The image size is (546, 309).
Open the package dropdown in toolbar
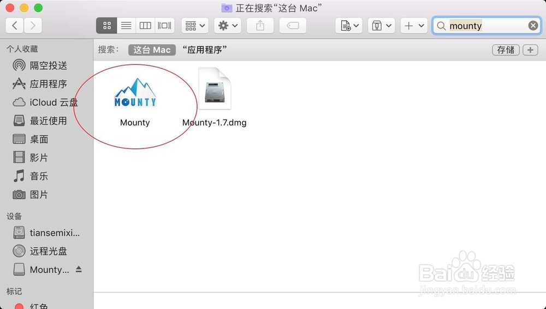click(381, 26)
